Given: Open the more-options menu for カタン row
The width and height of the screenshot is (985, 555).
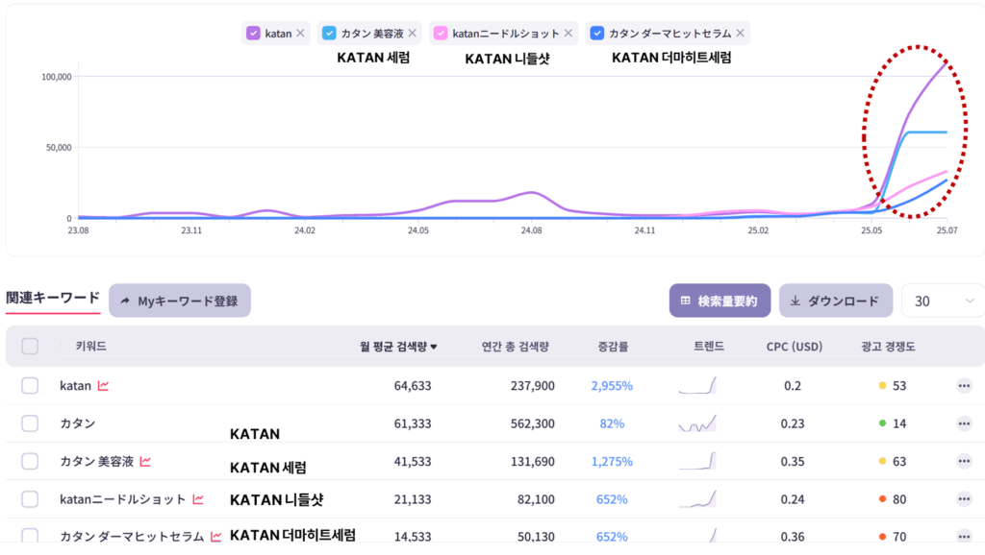Looking at the screenshot, I should pyautogui.click(x=964, y=423).
